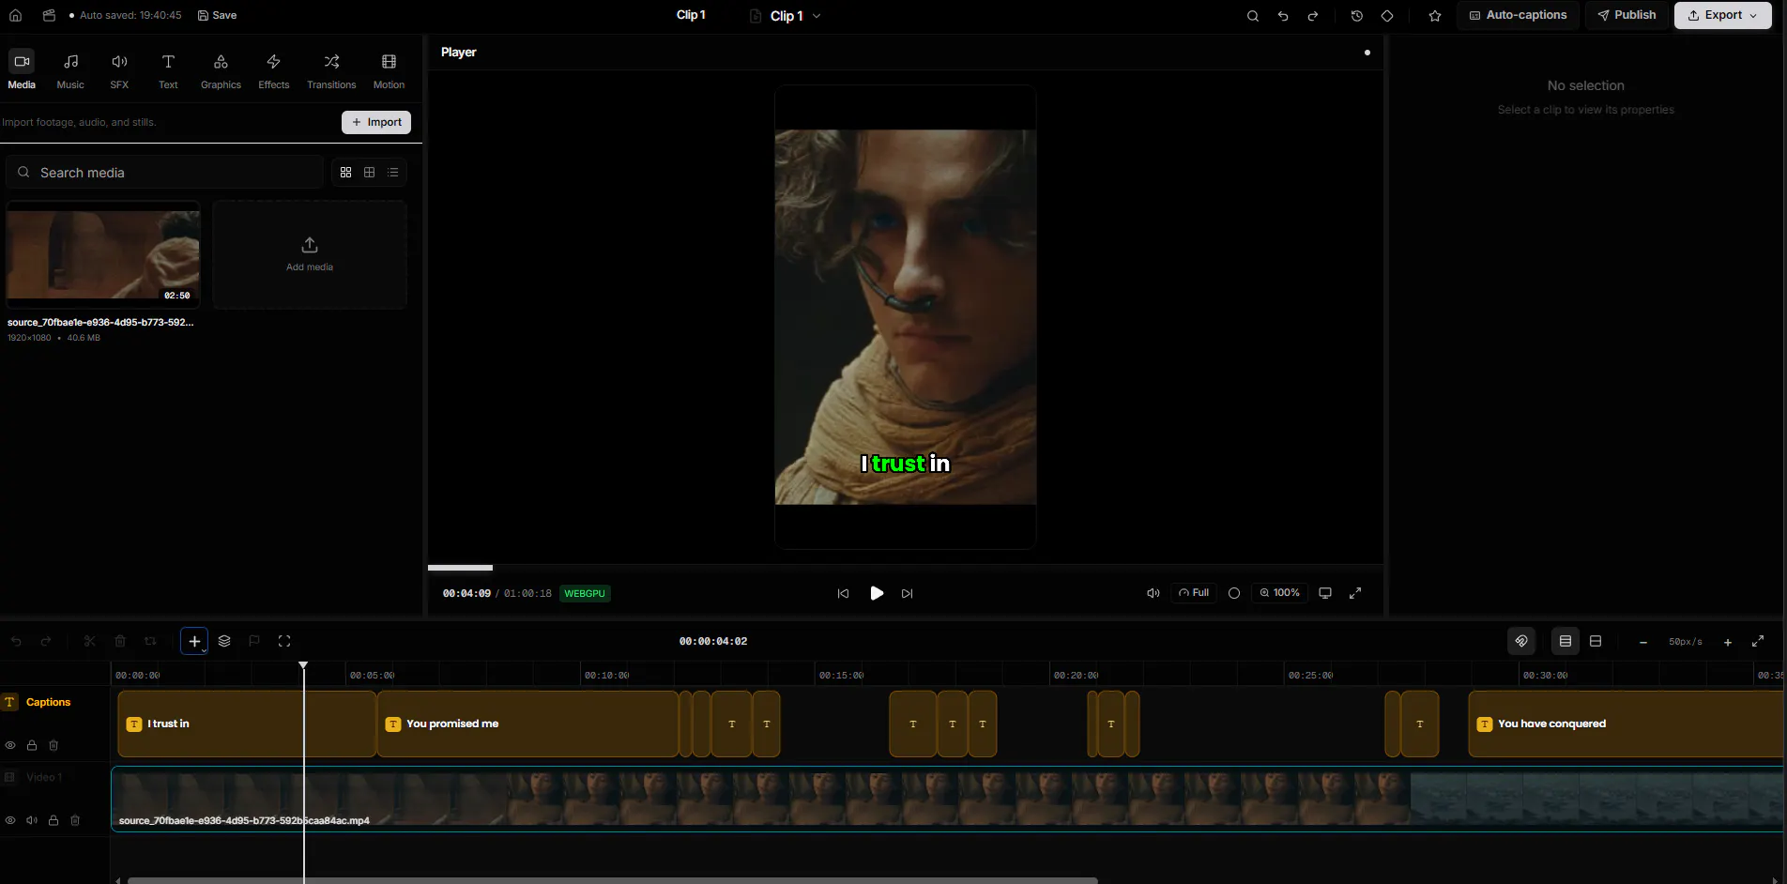The height and width of the screenshot is (884, 1787).
Task: Click the timeline horizontal scrollbar
Action: (612, 880)
